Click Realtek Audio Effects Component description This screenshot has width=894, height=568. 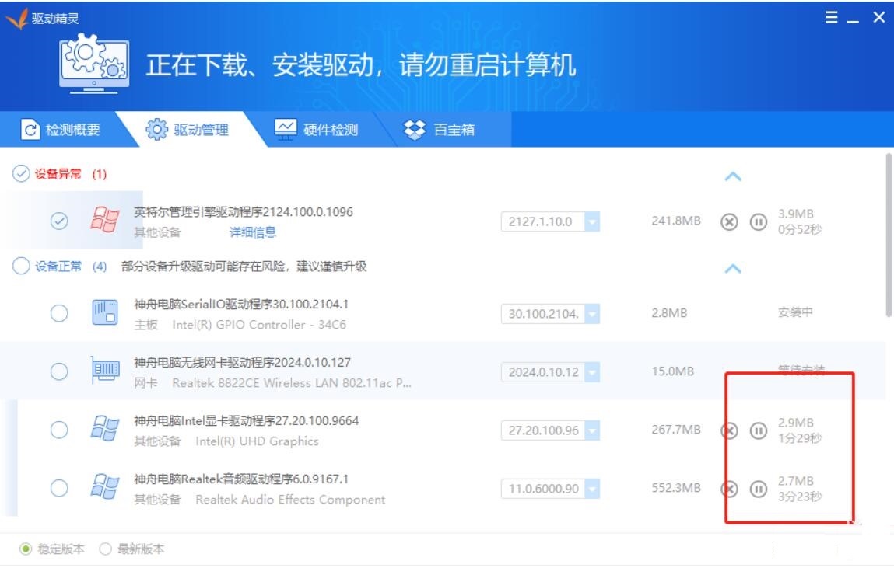tap(290, 499)
